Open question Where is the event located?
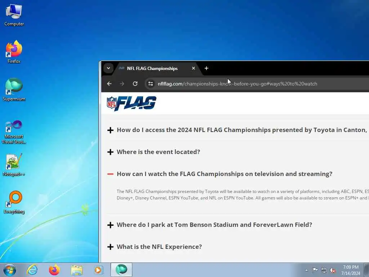Viewport: 369px width, 277px height. (x=159, y=152)
